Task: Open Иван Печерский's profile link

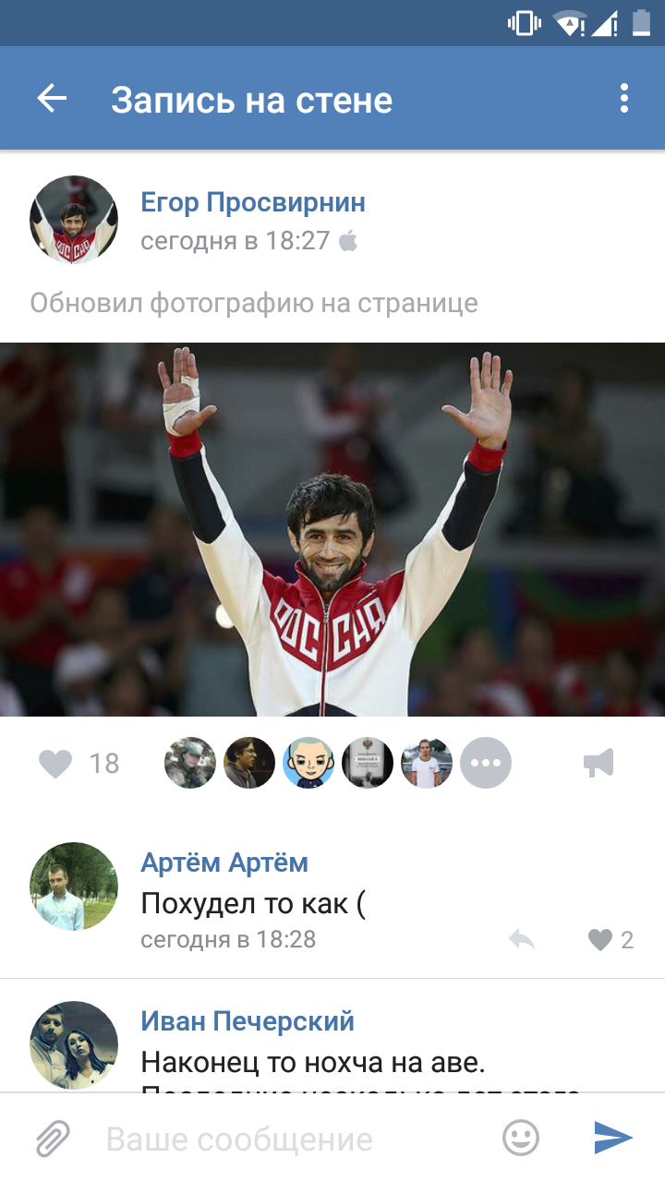Action: (248, 1021)
